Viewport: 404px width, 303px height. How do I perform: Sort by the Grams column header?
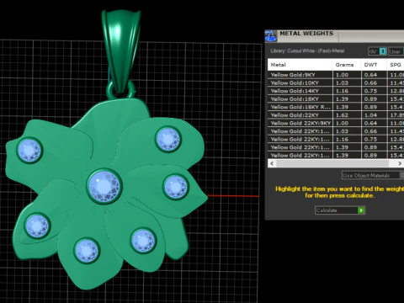pyautogui.click(x=347, y=65)
